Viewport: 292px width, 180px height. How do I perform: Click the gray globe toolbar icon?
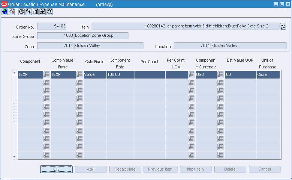pyautogui.click(x=22, y=12)
